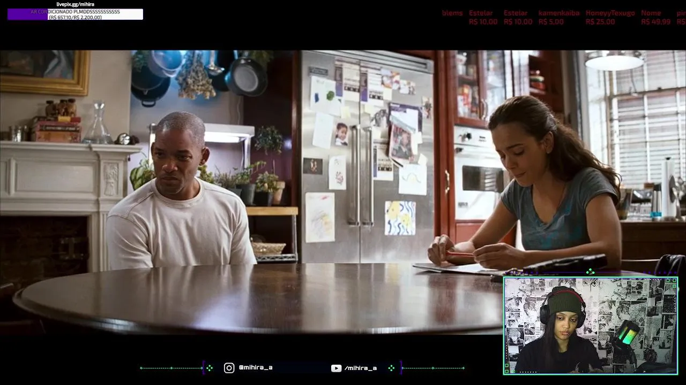Select the R$ 5,00 donation amount
This screenshot has height=385, width=686.
point(551,22)
